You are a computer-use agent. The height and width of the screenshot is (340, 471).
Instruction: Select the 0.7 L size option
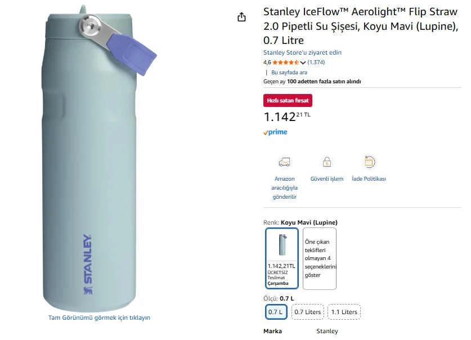click(275, 312)
